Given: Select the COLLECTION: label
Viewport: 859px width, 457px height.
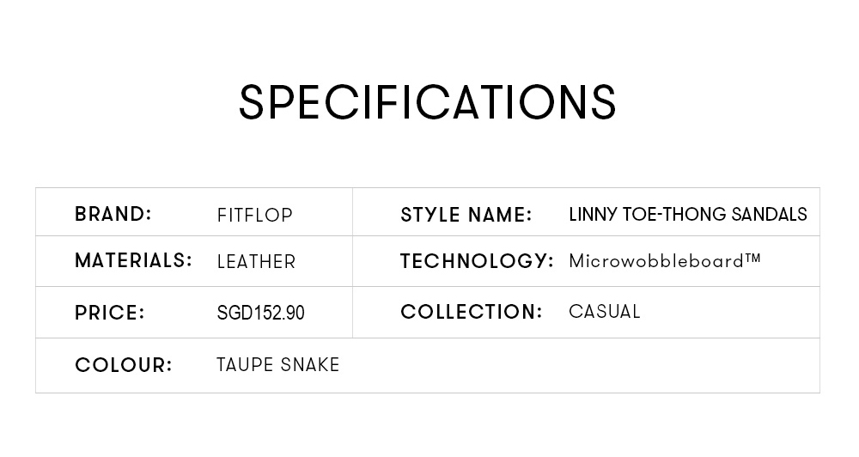Looking at the screenshot, I should [471, 312].
